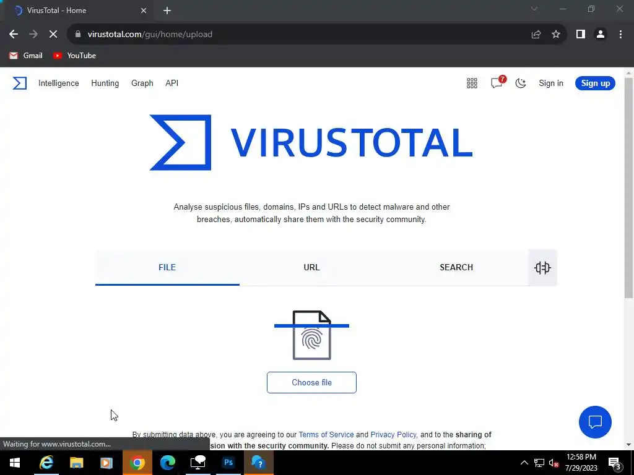
Task: Toggle dark mode moon icon
Action: (521, 83)
